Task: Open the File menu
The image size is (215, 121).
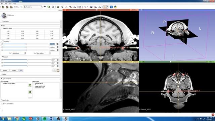Action: click(2, 4)
